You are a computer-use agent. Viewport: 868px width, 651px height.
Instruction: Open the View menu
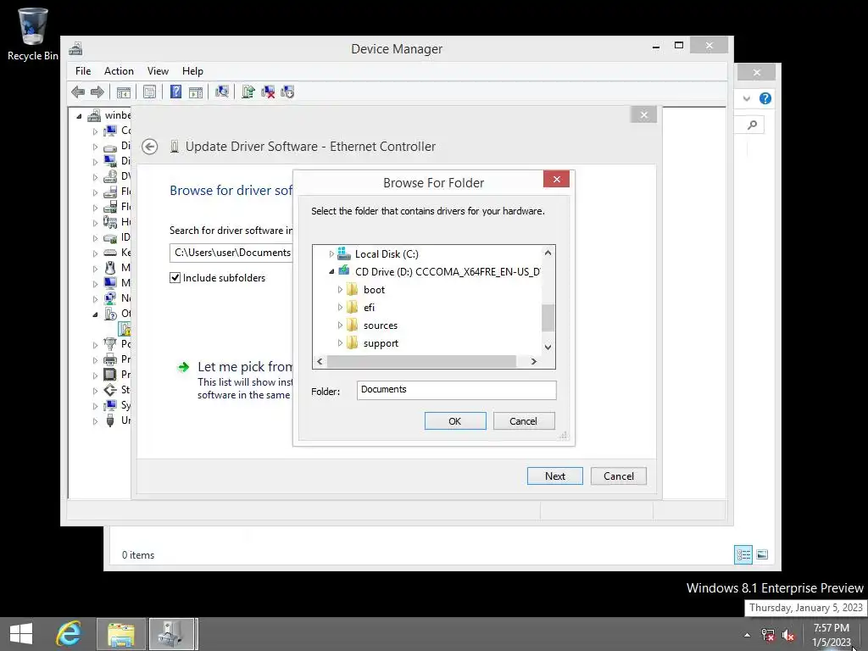pyautogui.click(x=158, y=71)
